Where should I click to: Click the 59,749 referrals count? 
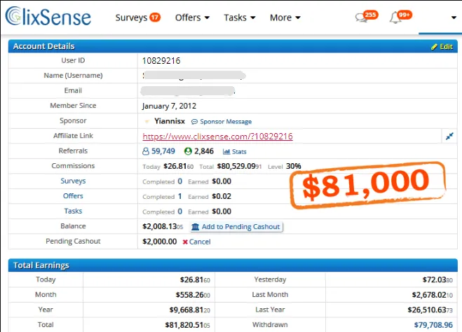[x=163, y=151]
